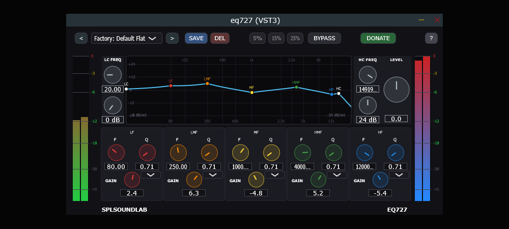Click the HF band Q knob
Screen dimensions: 509x229
tap(395, 153)
